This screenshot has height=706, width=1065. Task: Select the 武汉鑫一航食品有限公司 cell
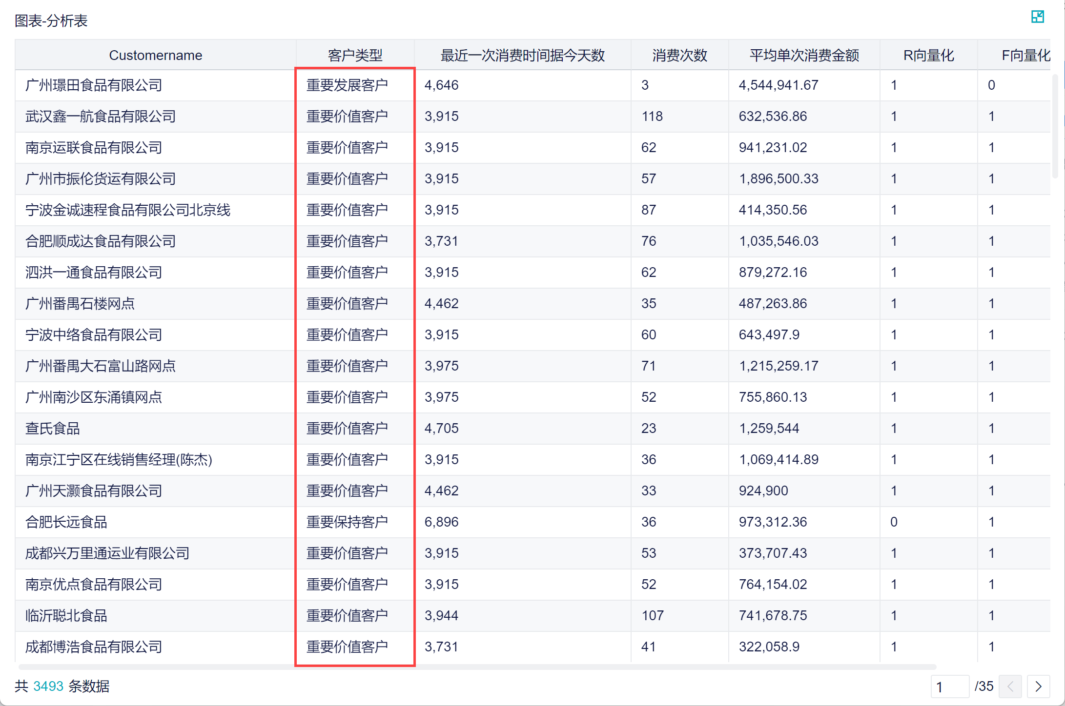[101, 117]
